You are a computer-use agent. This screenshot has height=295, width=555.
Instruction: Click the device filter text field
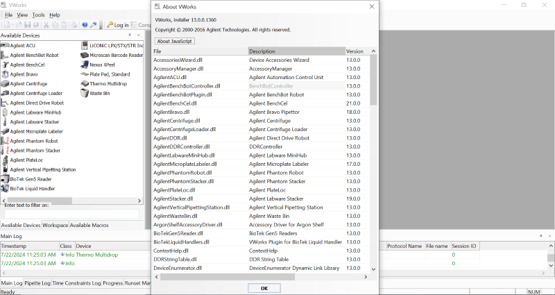point(72,214)
